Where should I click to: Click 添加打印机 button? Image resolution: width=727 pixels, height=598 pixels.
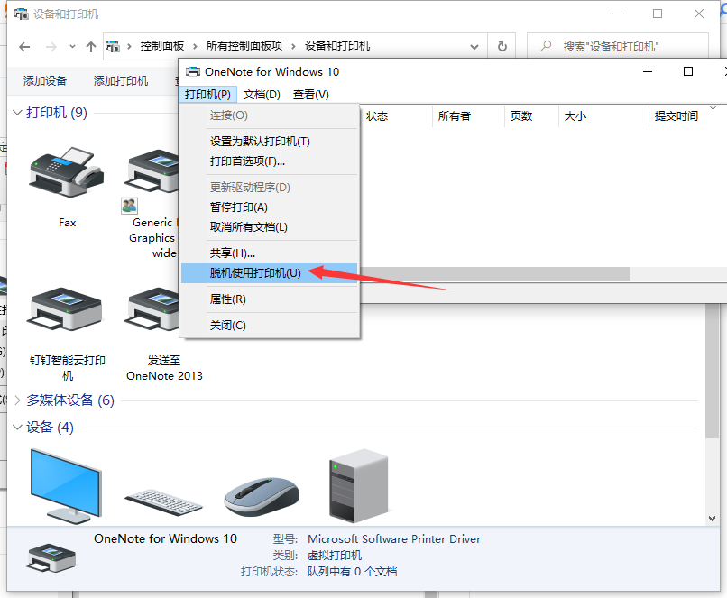coord(121,81)
